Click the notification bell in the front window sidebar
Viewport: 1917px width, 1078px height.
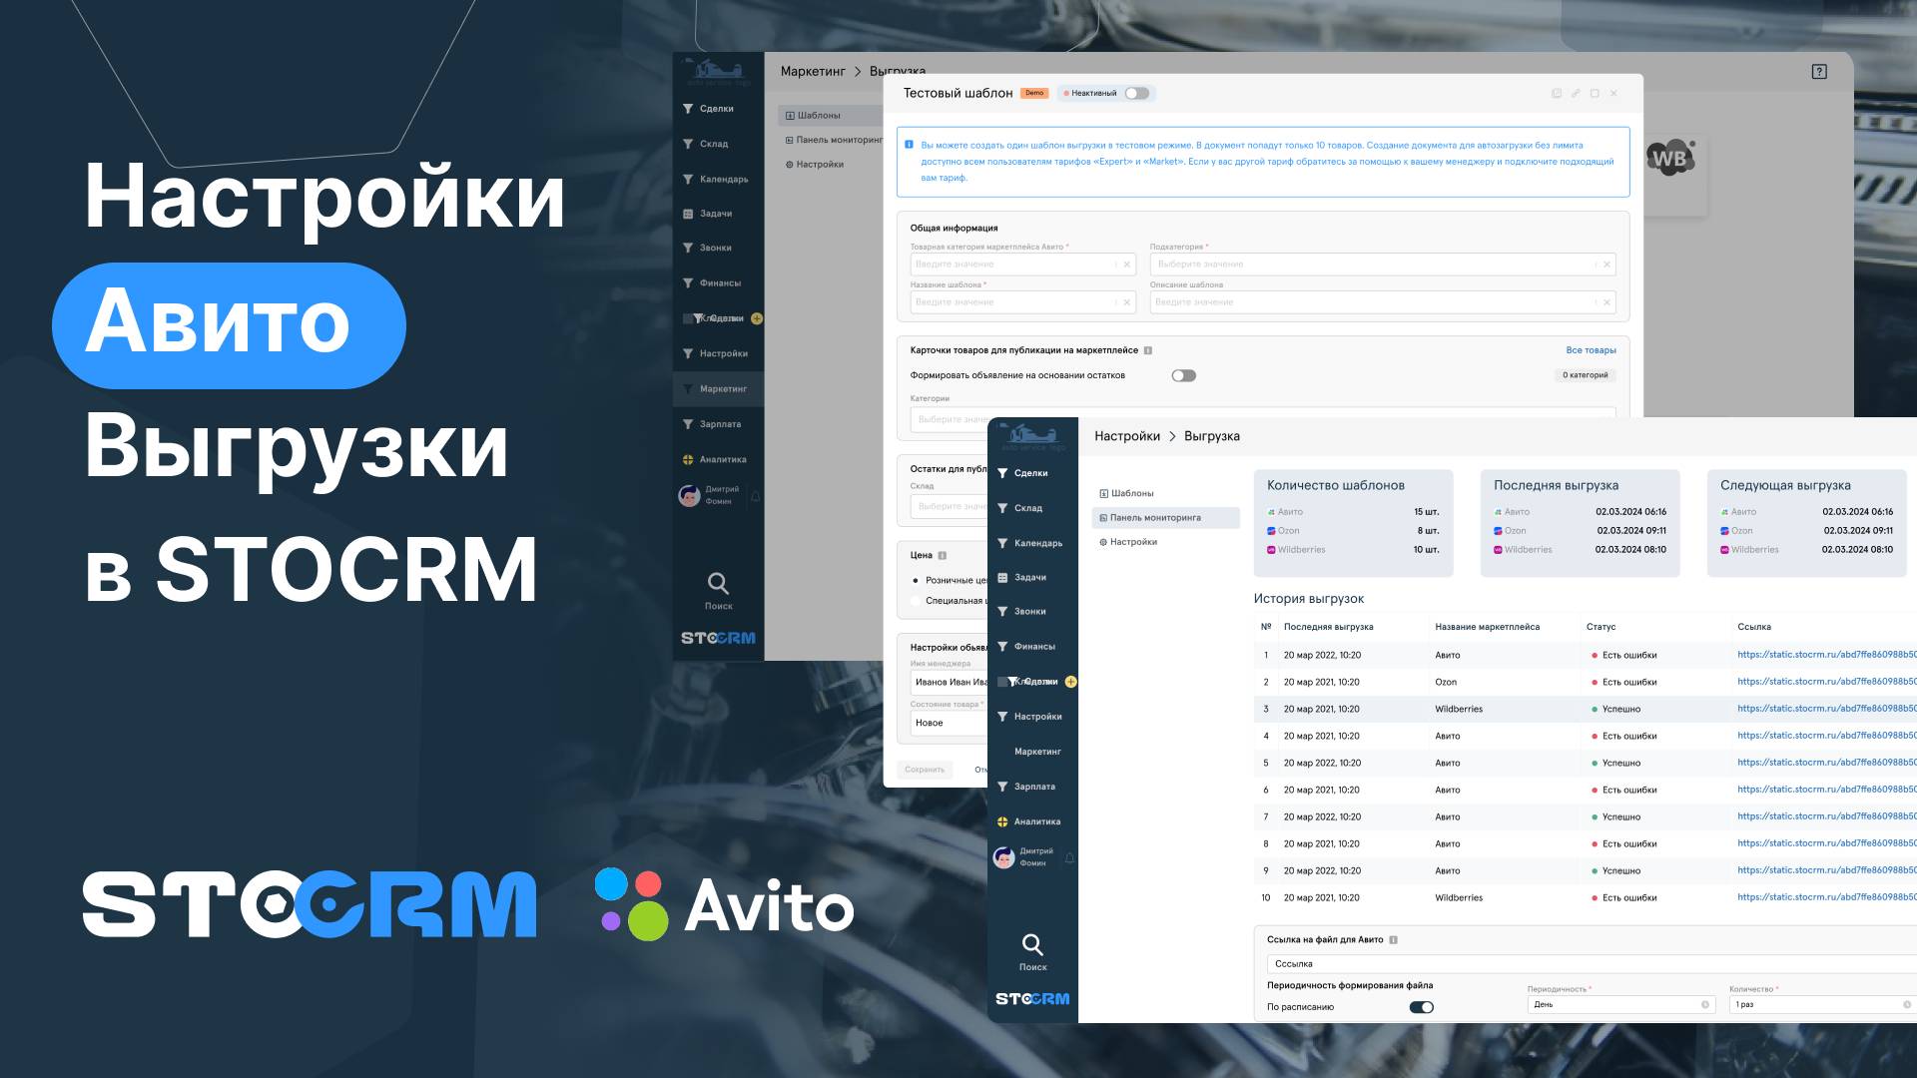(x=1069, y=858)
